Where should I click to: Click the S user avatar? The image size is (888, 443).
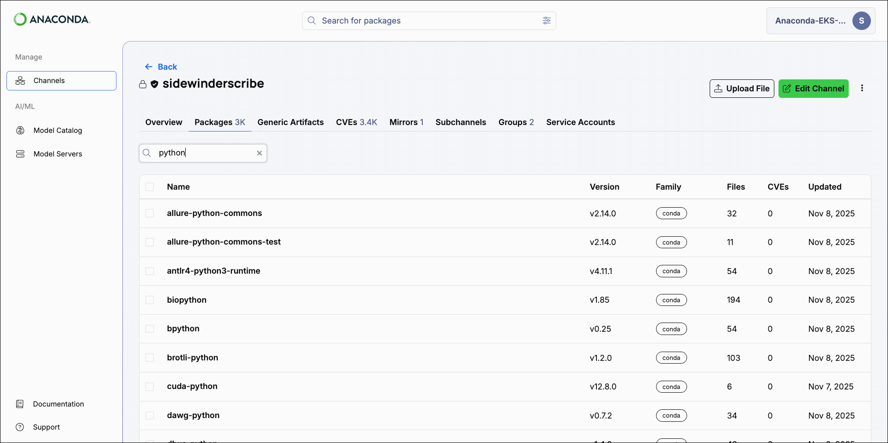tap(861, 21)
